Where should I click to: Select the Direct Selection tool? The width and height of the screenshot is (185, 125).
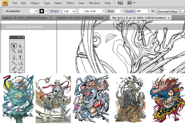pyautogui.click(x=20, y=46)
